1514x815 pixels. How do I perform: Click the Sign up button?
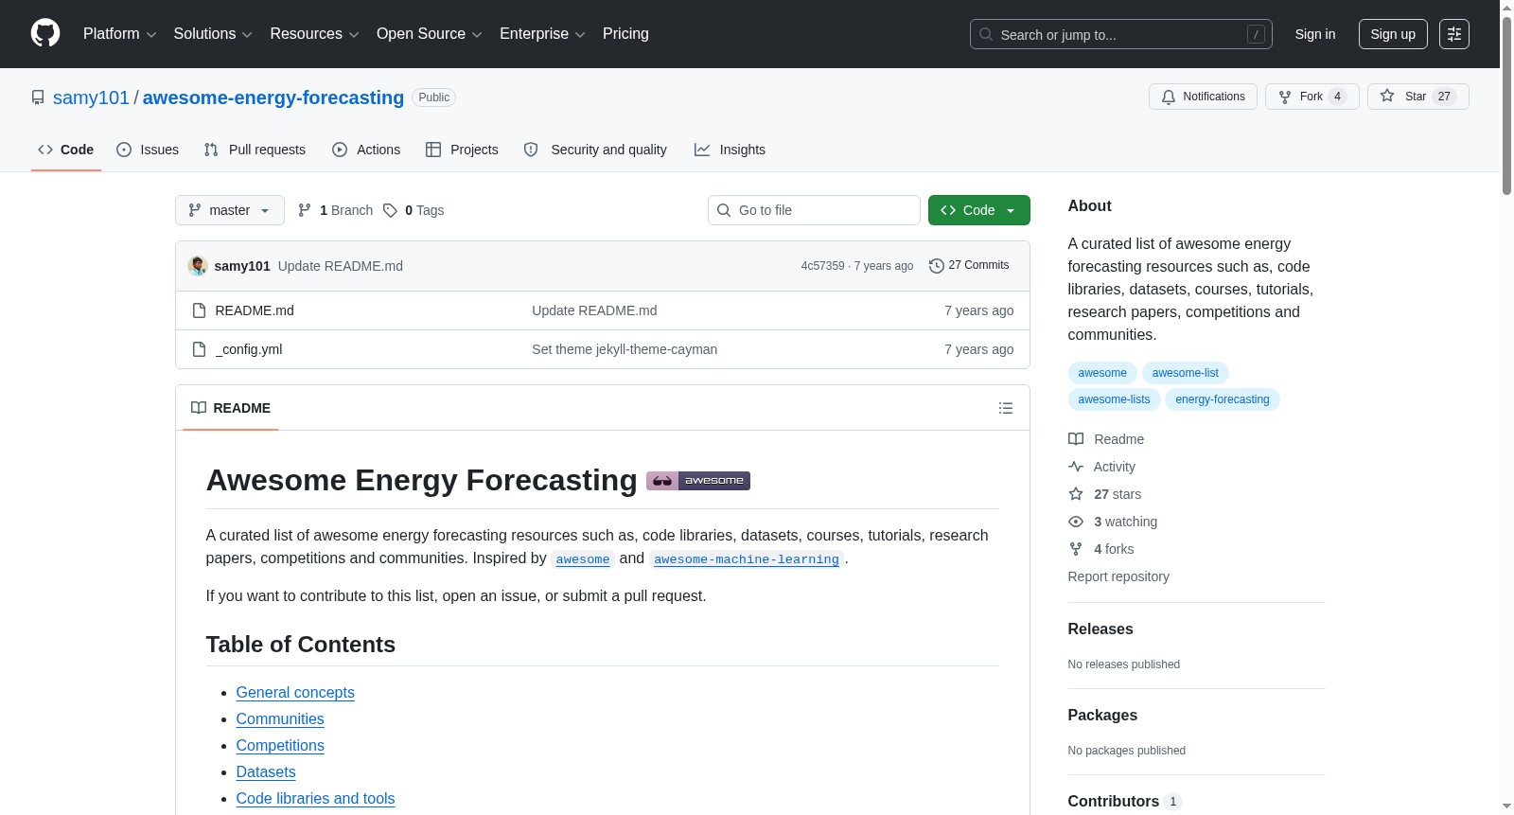click(1393, 34)
